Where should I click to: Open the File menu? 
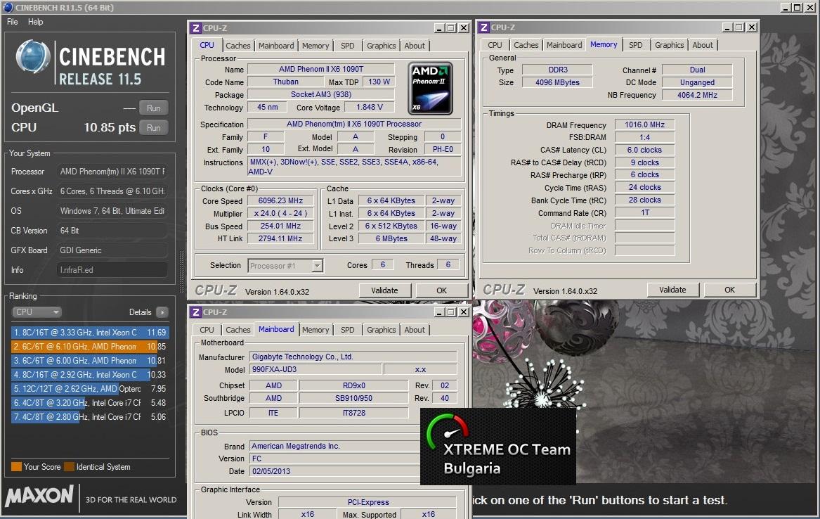[12, 22]
